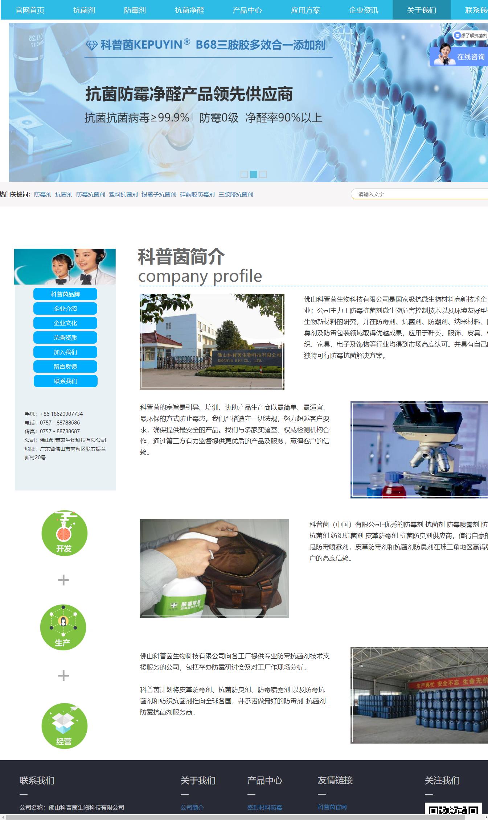Select the 关于我们 nav tab
This screenshot has width=488, height=820.
coord(422,10)
